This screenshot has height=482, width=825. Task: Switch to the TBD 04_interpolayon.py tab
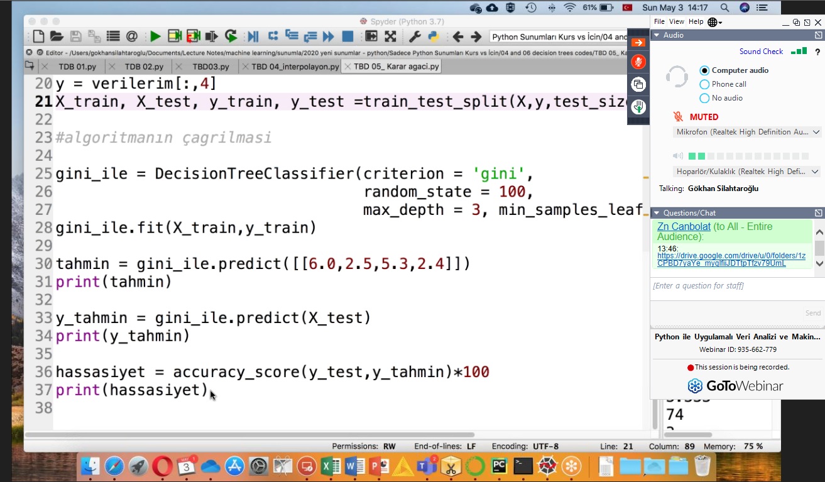(295, 67)
